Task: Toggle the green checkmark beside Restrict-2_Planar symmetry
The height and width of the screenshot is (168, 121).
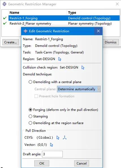Action: pyautogui.click(x=5, y=23)
